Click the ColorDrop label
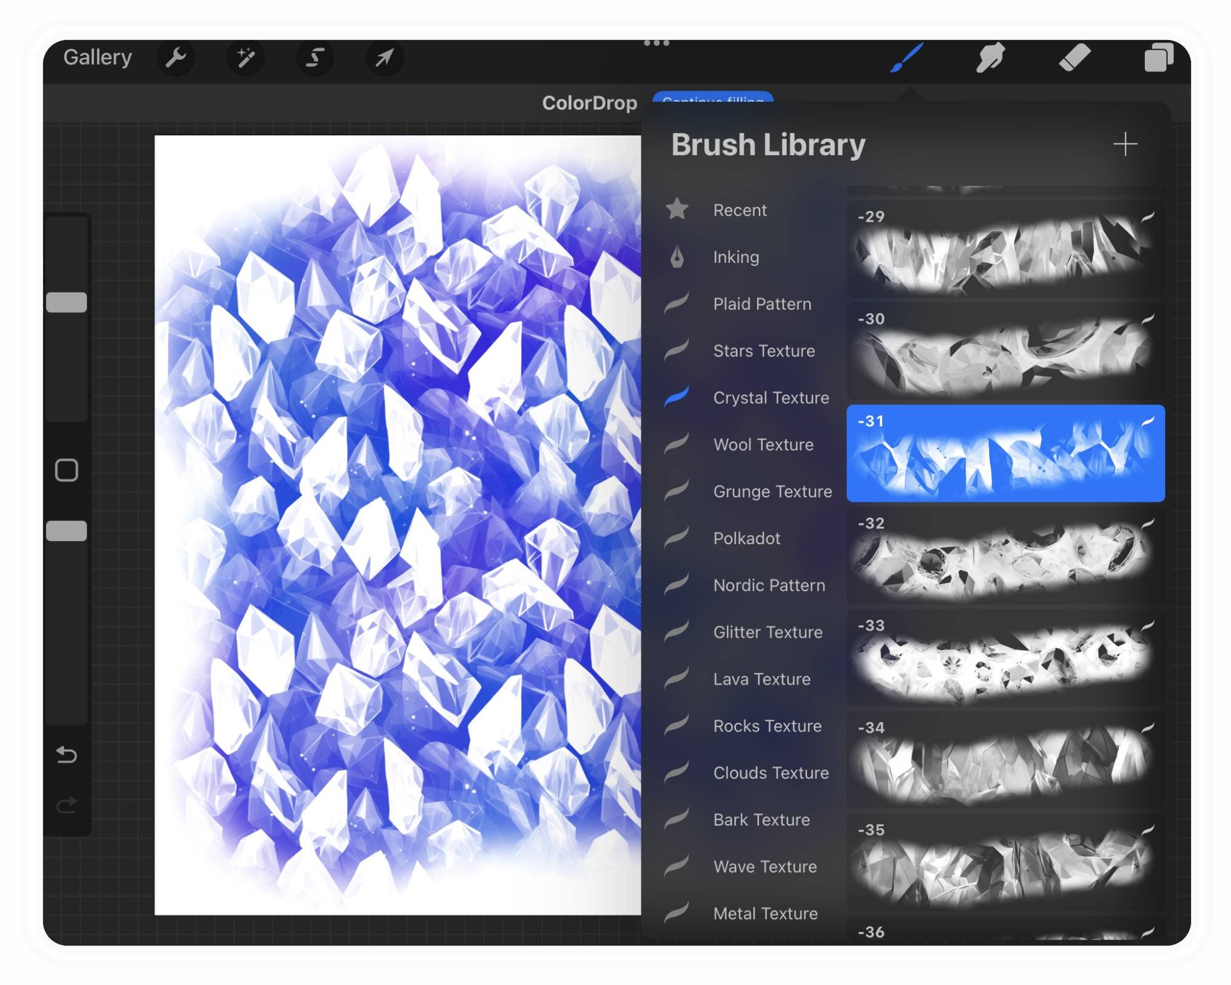Viewport: 1231px width, 985px height. [x=589, y=103]
